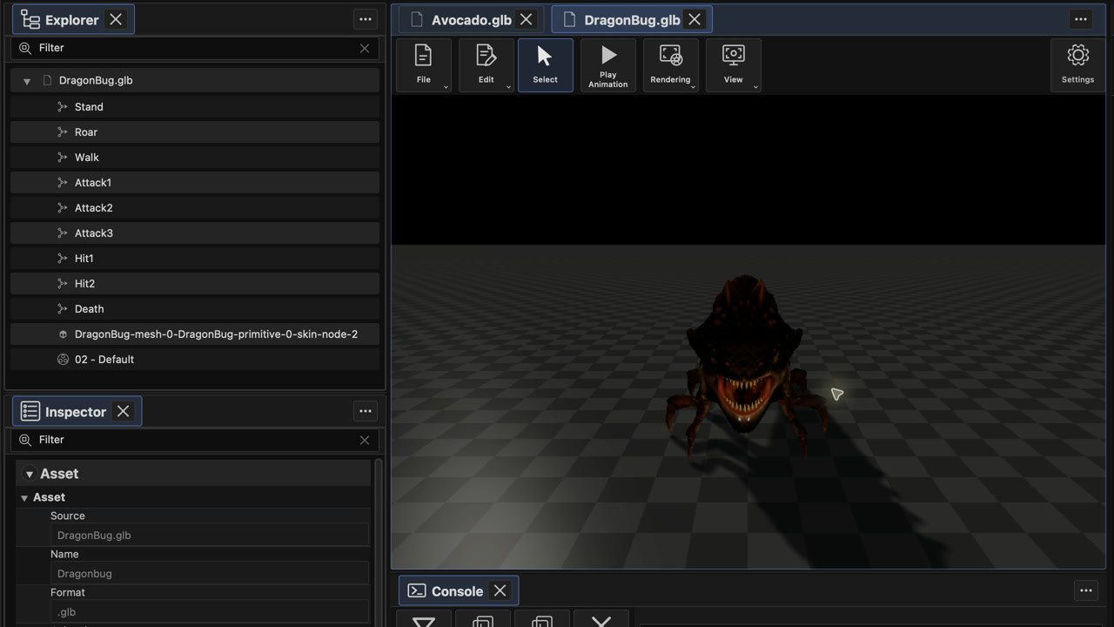Open File dropdown arrow
The height and width of the screenshot is (627, 1114).
446,87
